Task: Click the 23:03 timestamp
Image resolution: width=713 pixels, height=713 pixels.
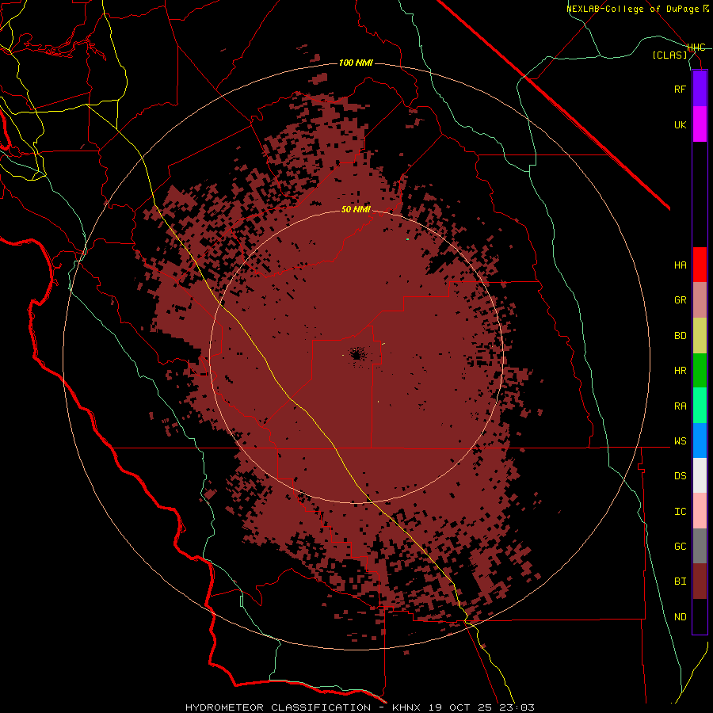Action: click(x=518, y=707)
